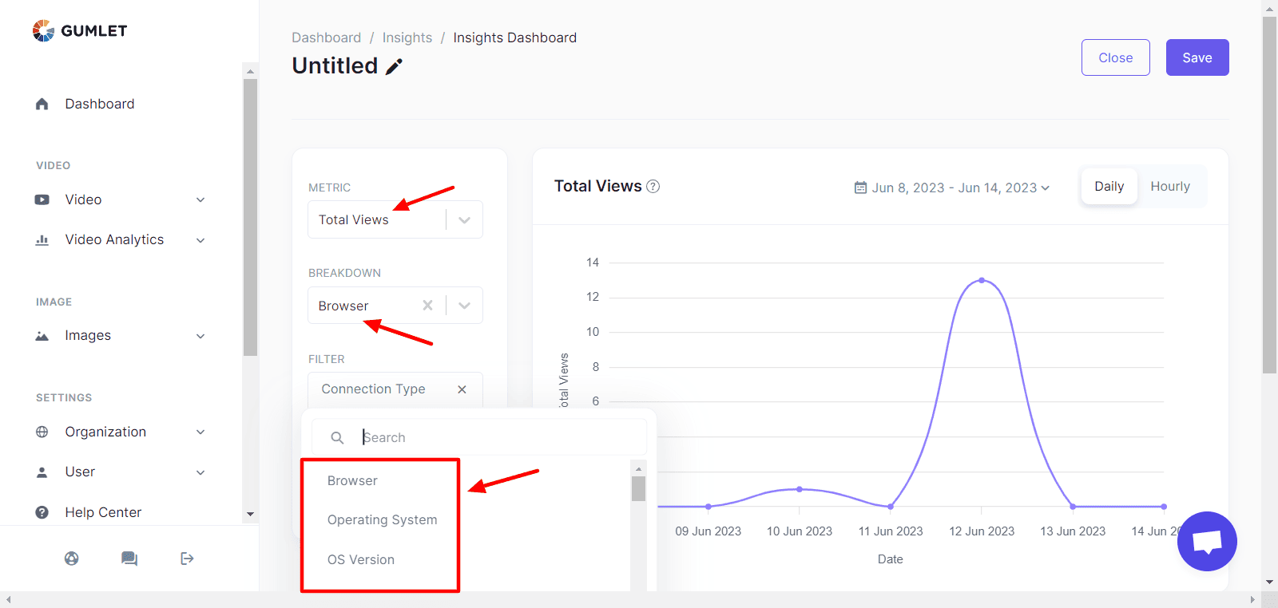
Task: Click the pencil icon to edit the title
Action: click(394, 67)
